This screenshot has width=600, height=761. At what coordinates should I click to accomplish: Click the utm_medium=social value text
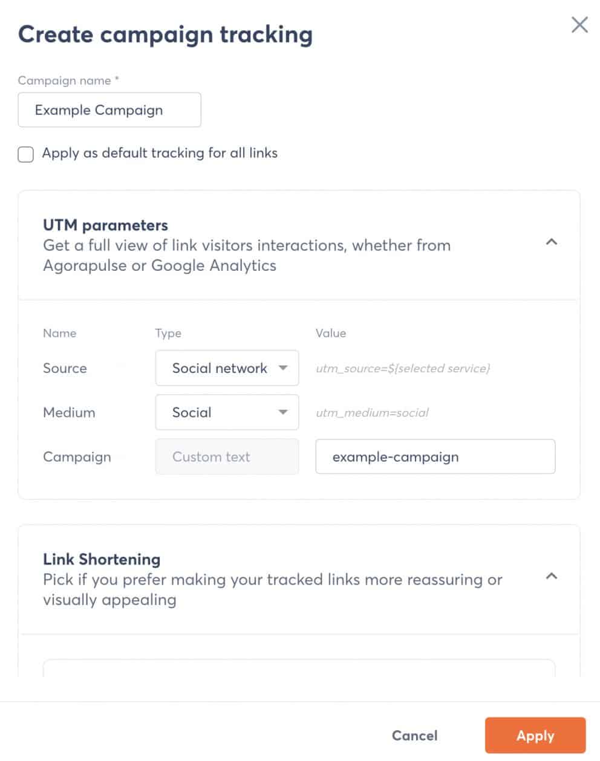[372, 413]
